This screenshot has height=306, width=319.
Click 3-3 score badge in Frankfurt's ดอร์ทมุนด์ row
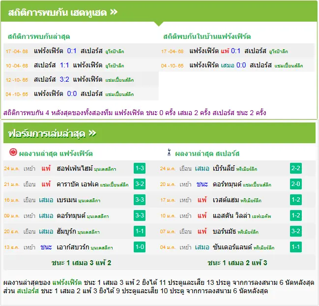point(140,215)
